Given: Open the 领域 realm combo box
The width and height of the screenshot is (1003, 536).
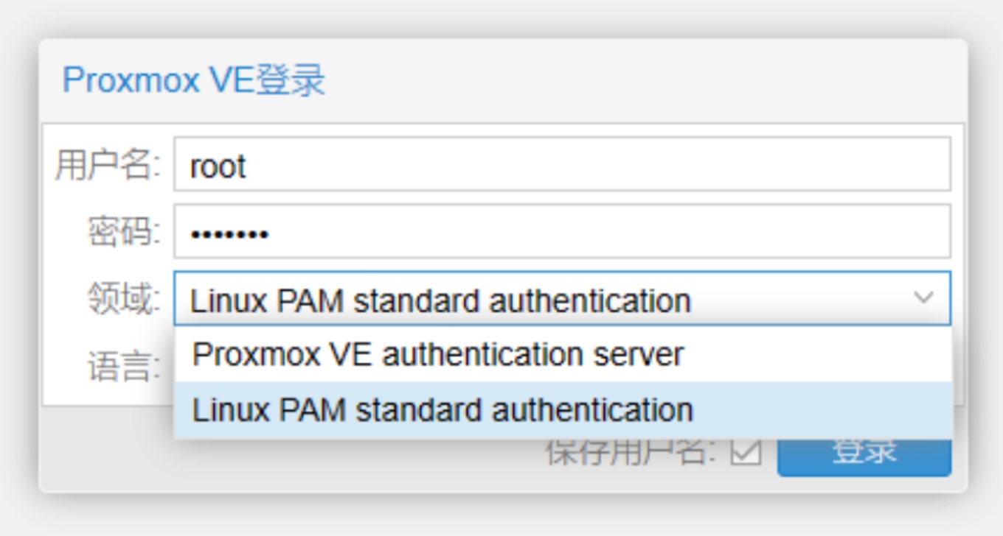Looking at the screenshot, I should coord(546,299).
